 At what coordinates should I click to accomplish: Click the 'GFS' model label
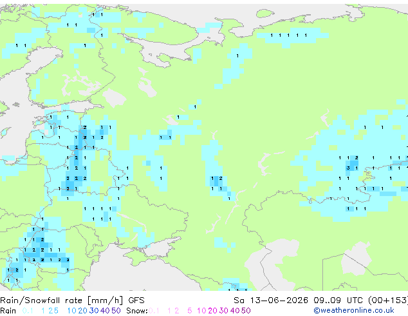click(x=136, y=301)
